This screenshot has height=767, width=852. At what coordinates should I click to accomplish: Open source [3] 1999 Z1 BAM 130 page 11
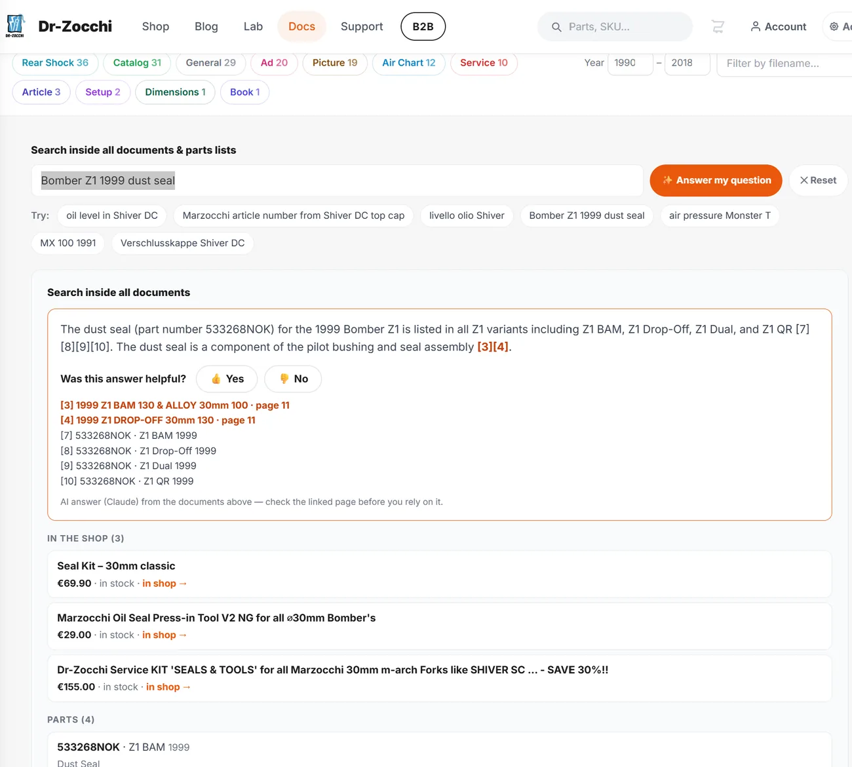point(175,405)
